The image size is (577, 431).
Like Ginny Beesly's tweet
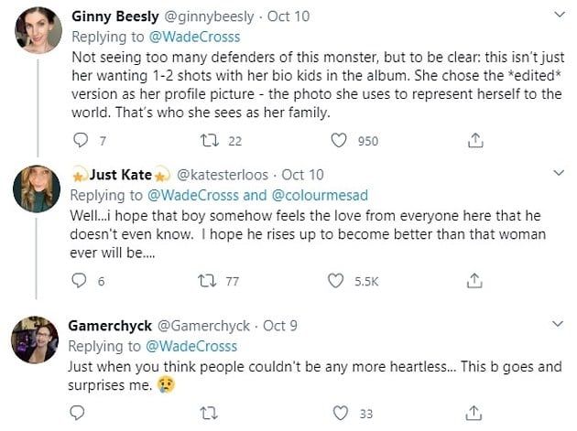(340, 141)
